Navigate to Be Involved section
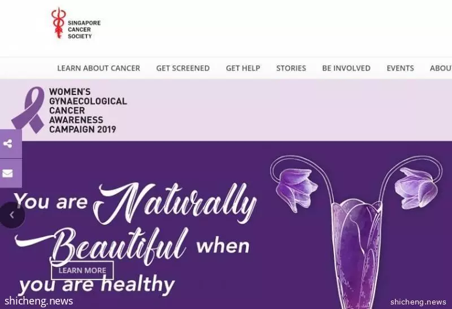The image size is (452, 309). 346,68
